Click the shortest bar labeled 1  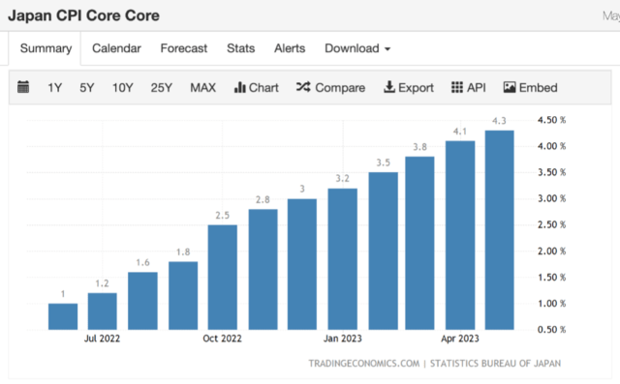point(63,316)
